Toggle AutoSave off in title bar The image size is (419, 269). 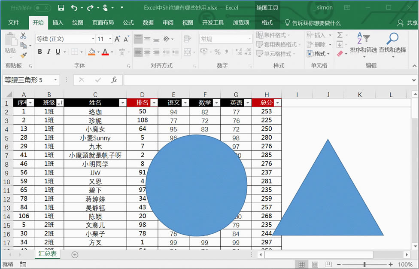pos(43,7)
